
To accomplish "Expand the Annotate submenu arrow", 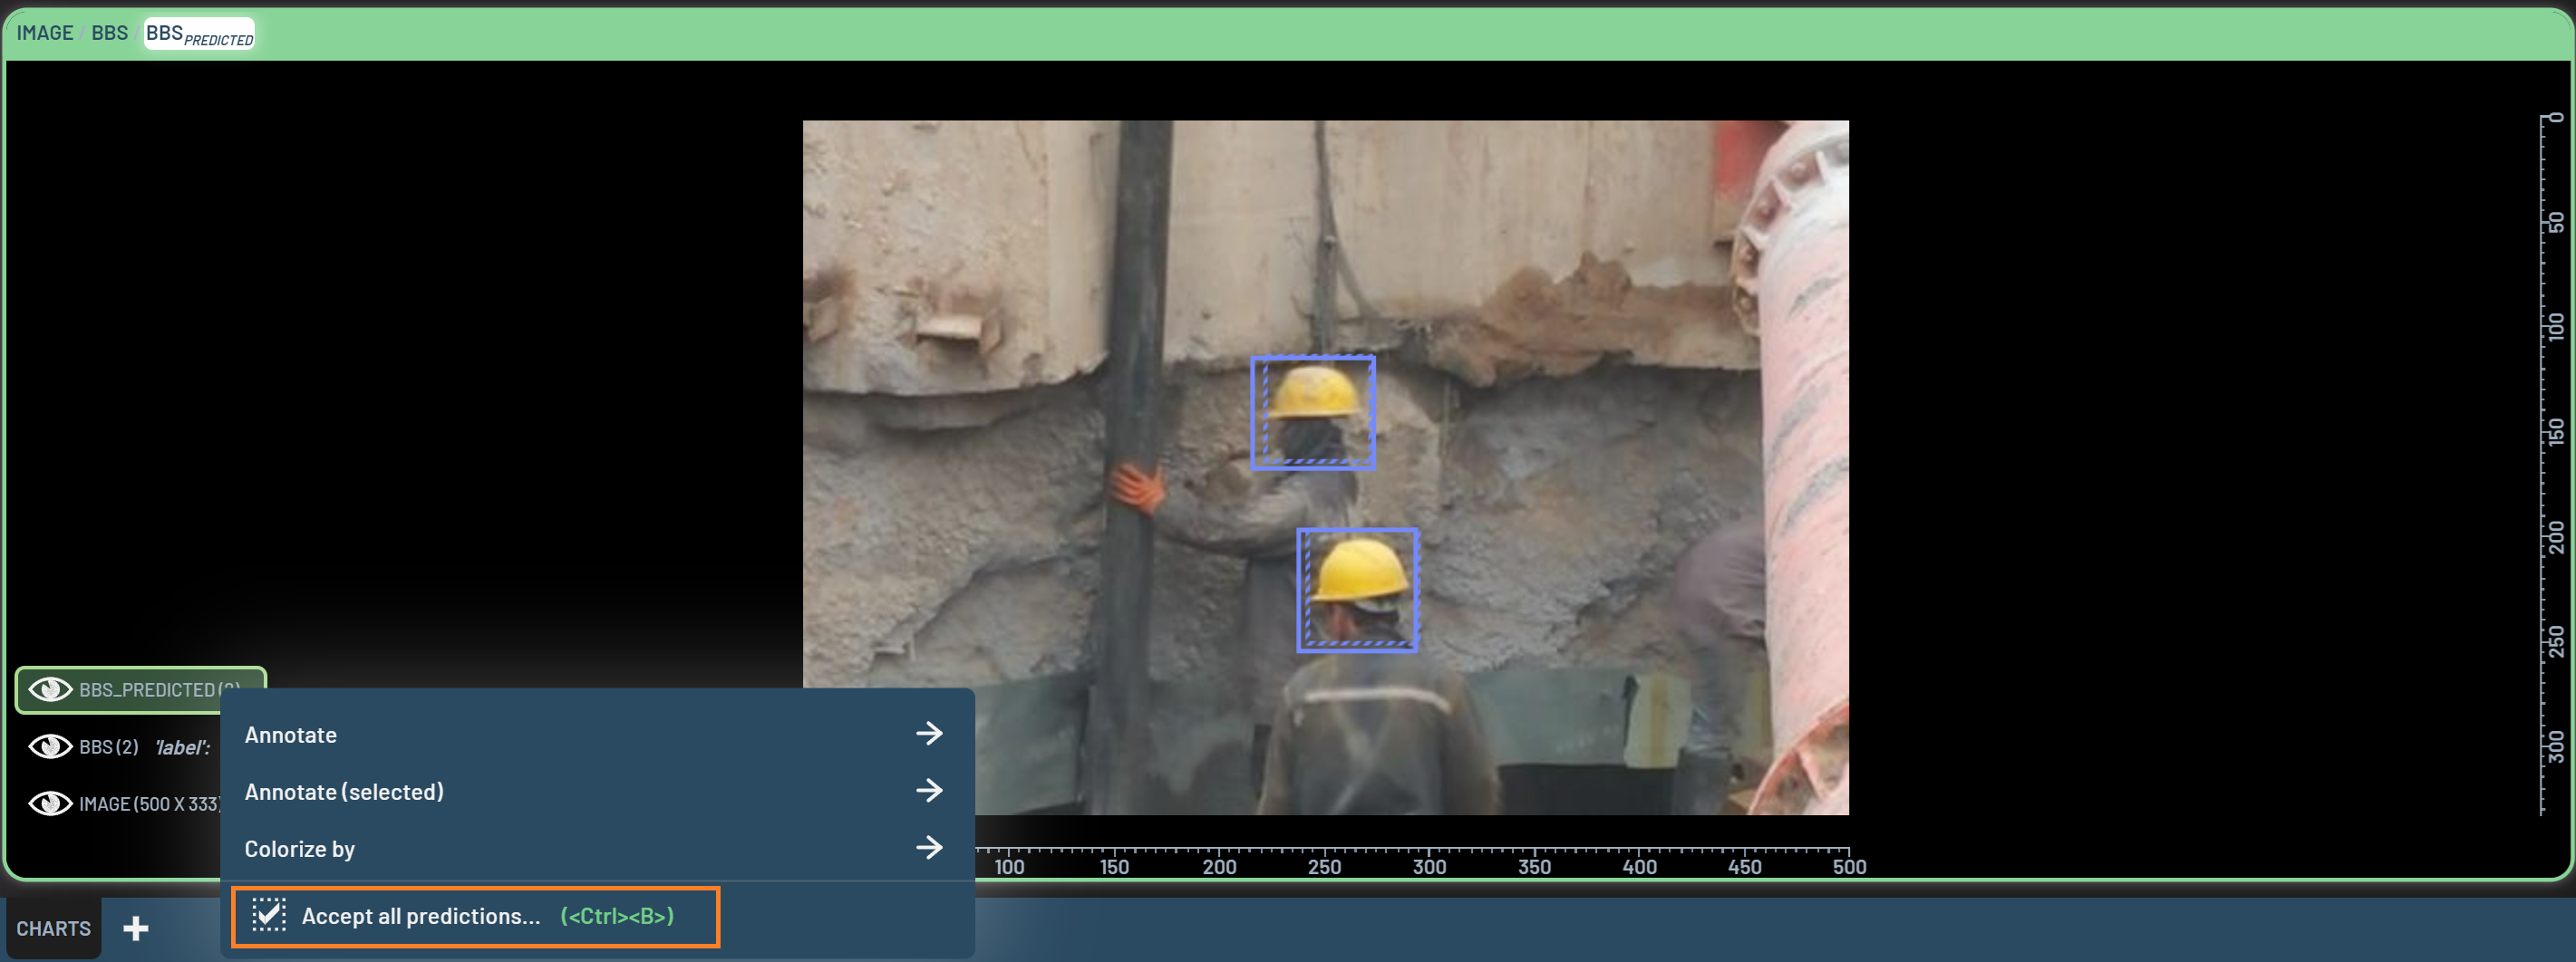I will point(929,735).
